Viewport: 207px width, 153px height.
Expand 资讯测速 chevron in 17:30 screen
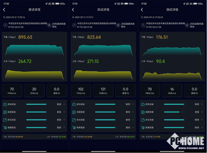(64, 120)
